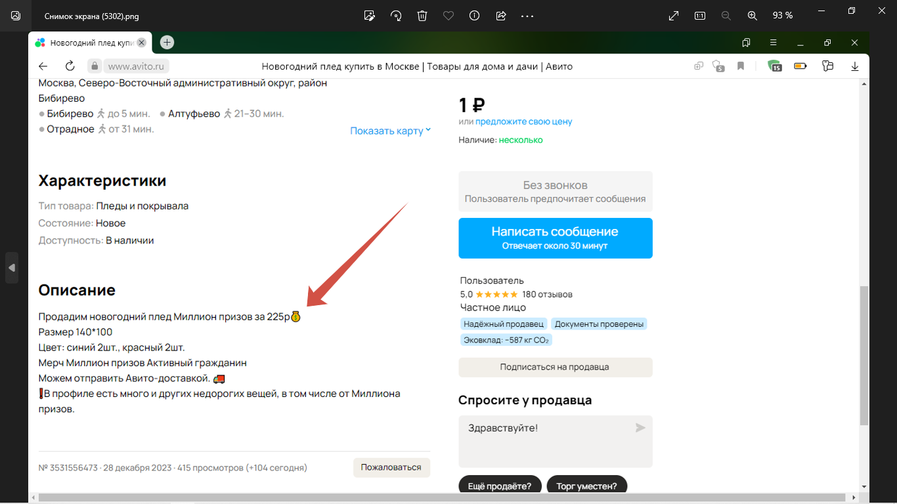Open the green shield extension with badge 15
Screen dimensions: 897x504
pyautogui.click(x=775, y=66)
